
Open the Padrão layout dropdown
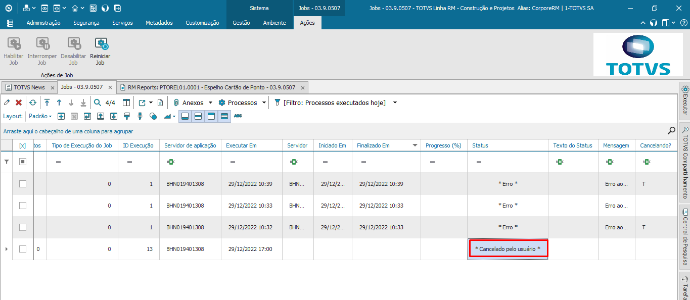(41, 116)
